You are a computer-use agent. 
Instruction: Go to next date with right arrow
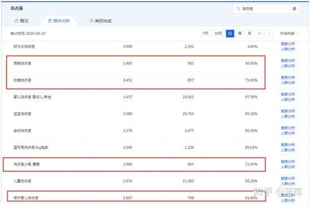tap(269, 33)
